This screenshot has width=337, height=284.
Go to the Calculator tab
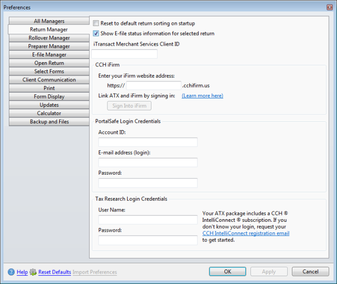[x=49, y=113]
